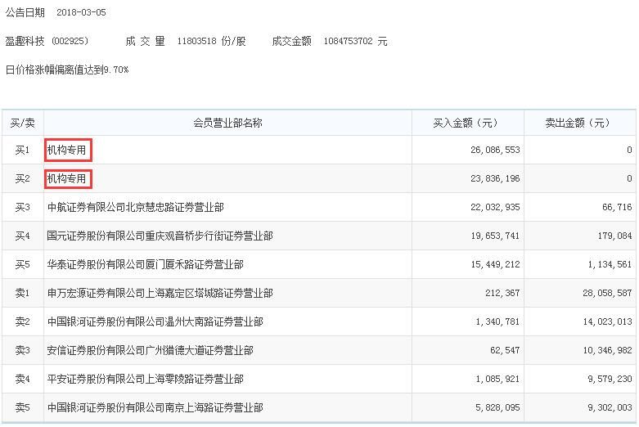Click 安信证券股份有限公司广州猎德大道证券营业部

[x=151, y=350]
